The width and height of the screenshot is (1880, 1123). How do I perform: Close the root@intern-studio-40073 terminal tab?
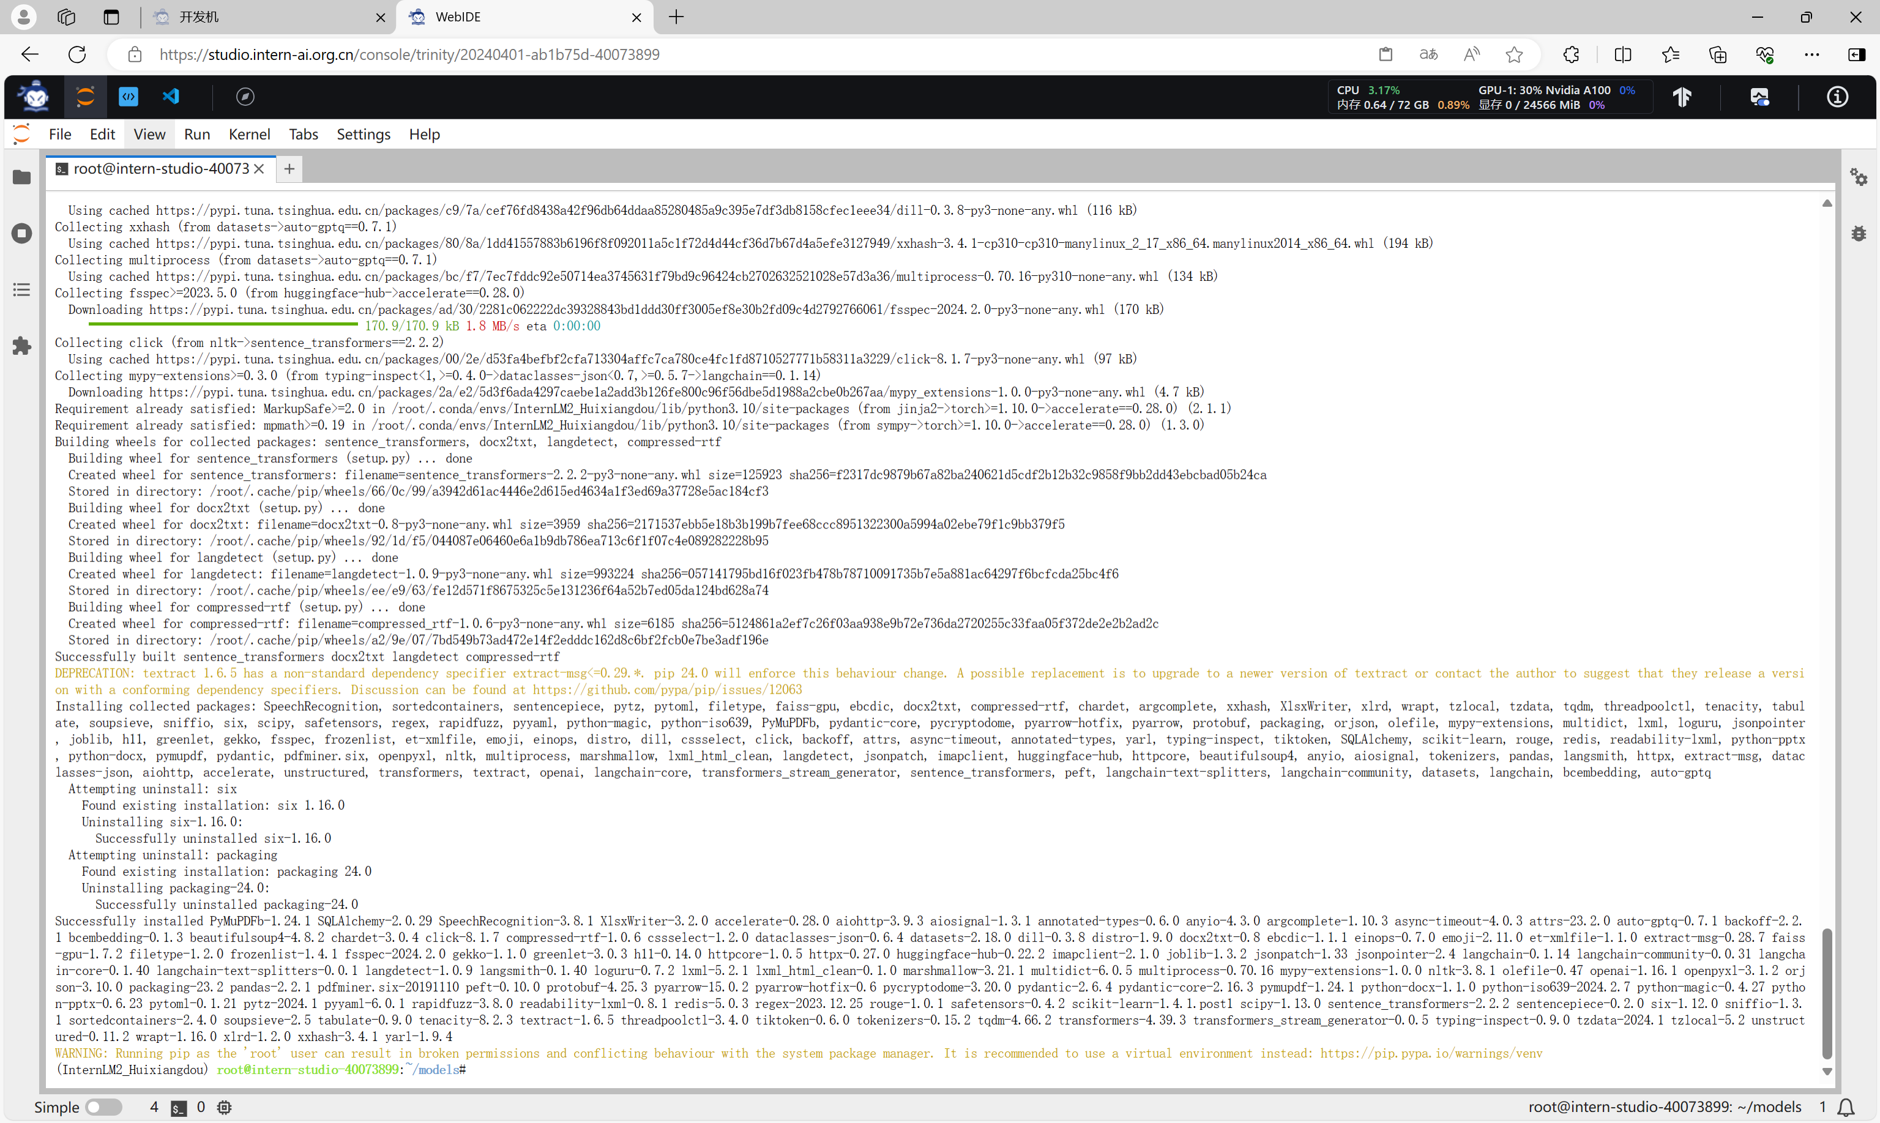tap(259, 169)
